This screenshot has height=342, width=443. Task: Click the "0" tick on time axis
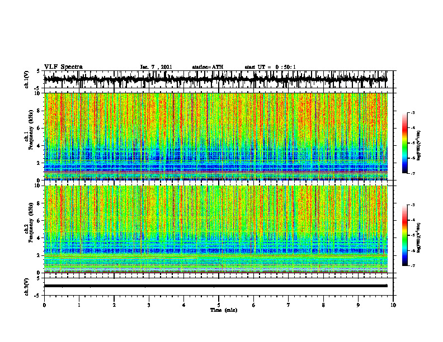(44, 305)
